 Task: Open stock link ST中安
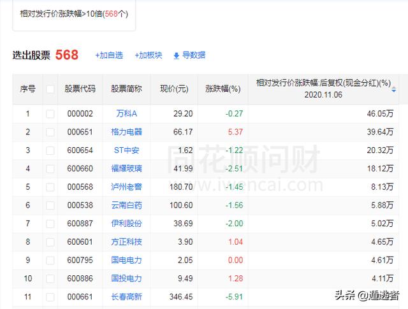(x=126, y=150)
